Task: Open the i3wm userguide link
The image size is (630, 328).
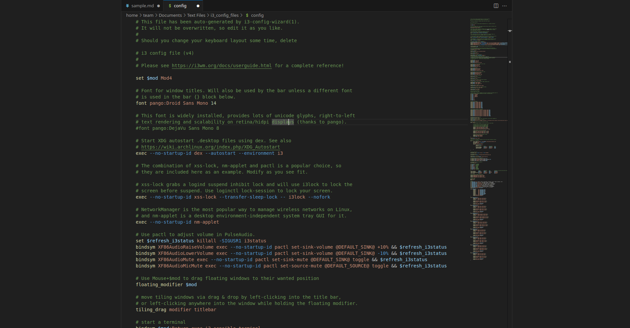Action: (x=221, y=66)
